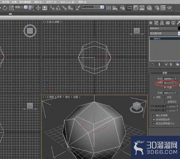Select the Scale tool in main toolbar
Viewport: 180px width, 159px height.
[x=11, y=8]
